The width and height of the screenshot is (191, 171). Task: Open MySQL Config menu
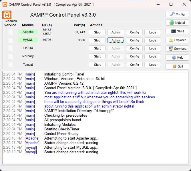click(x=134, y=40)
